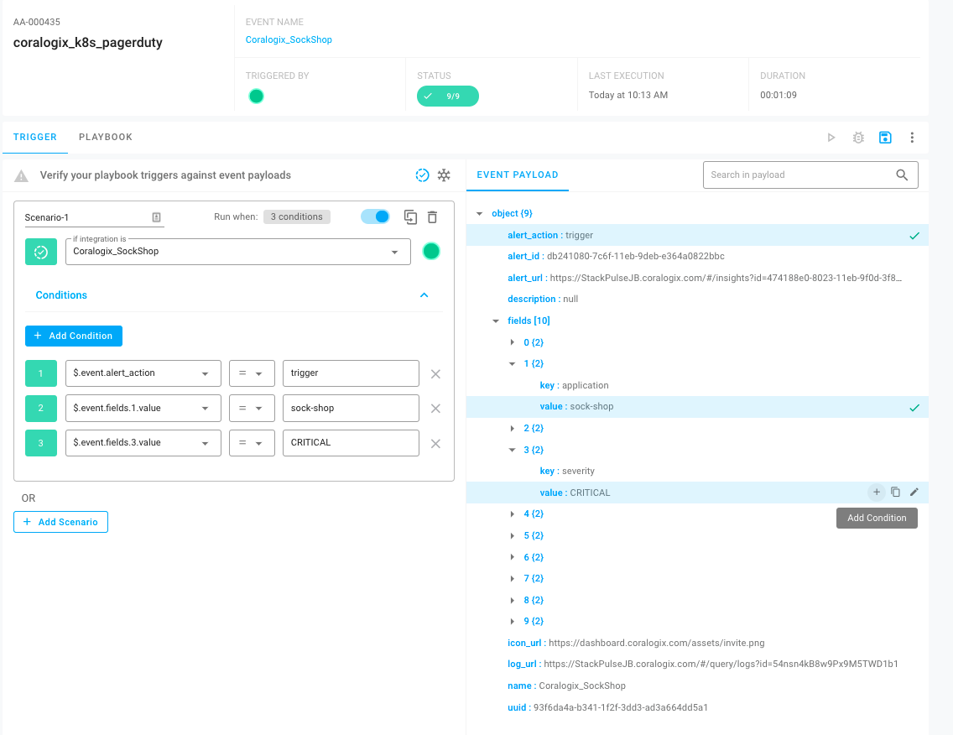Open operator dropdown for condition 1
Image resolution: width=953 pixels, height=735 pixels.
click(x=252, y=373)
